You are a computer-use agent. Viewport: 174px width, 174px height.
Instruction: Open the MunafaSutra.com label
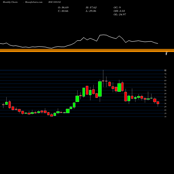tap(34, 2)
